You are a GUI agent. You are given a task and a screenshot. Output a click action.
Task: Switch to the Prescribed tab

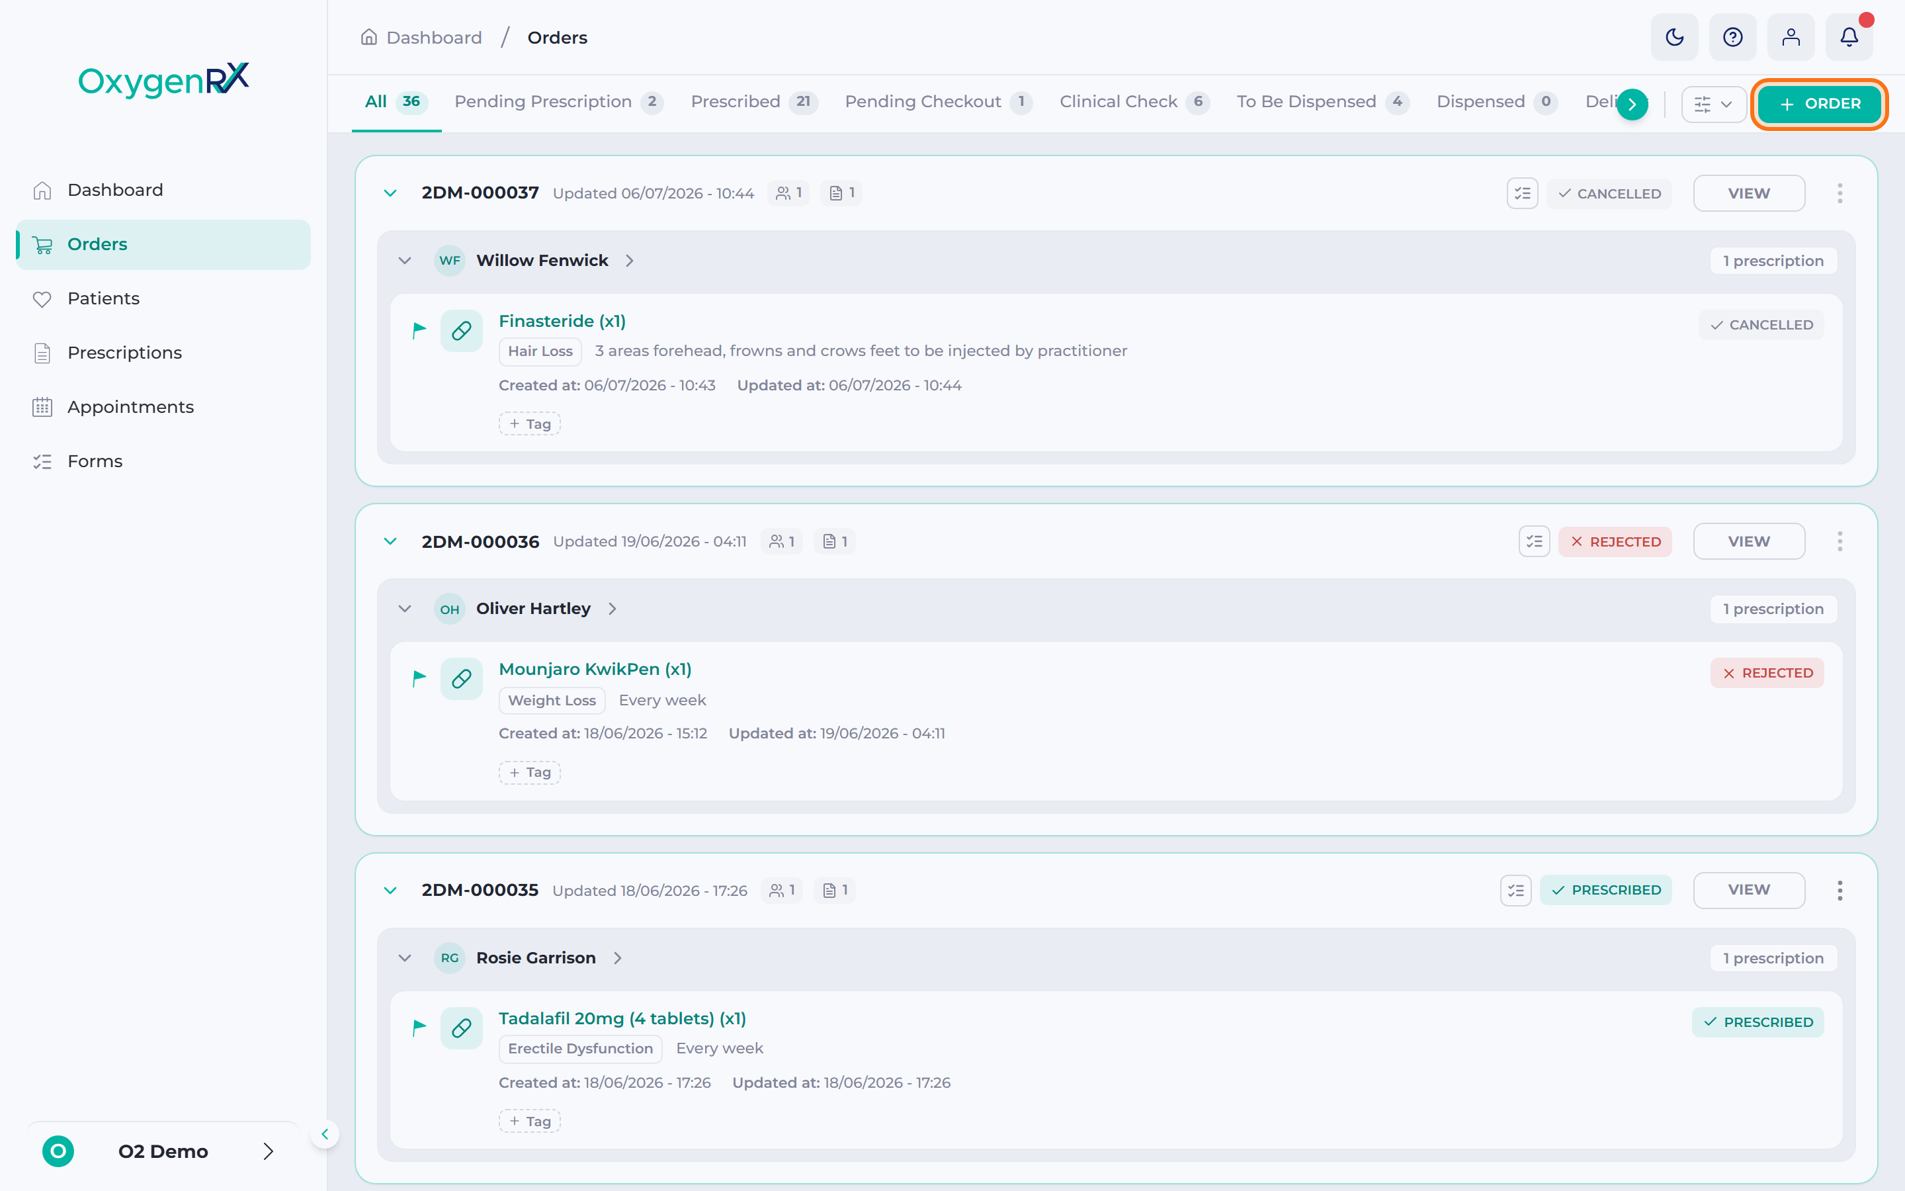click(754, 102)
